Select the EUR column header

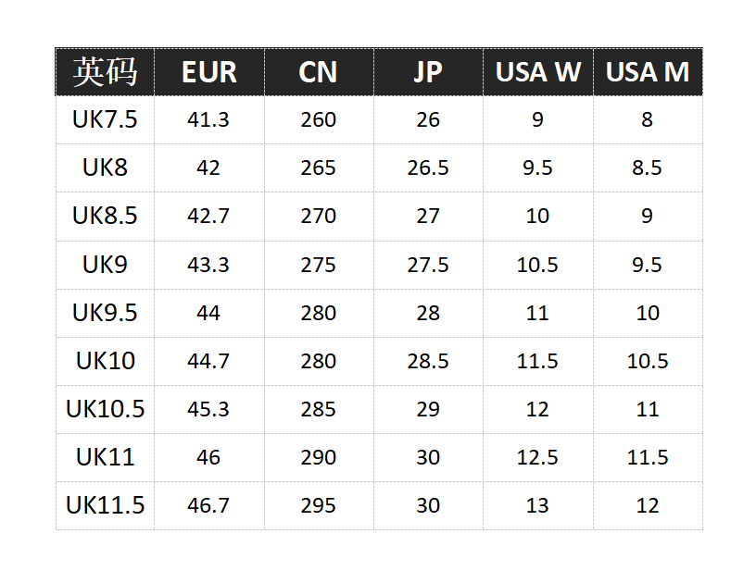point(209,72)
